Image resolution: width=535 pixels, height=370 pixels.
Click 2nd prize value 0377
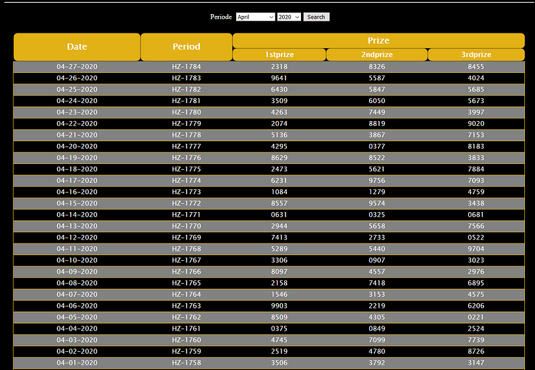pyautogui.click(x=377, y=147)
